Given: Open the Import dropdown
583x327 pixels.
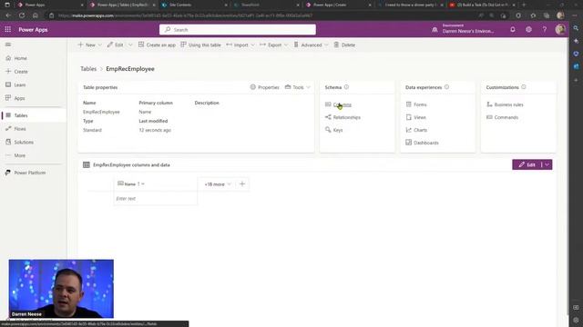Looking at the screenshot, I should coord(240,45).
